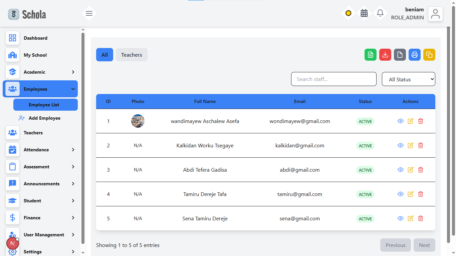
Task: Edit Tamiru Dereje Tafa's record
Action: (x=410, y=194)
